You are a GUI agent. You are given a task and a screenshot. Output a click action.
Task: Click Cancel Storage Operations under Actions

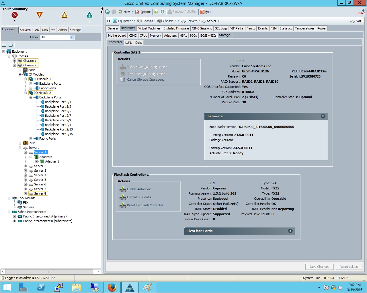tap(146, 80)
